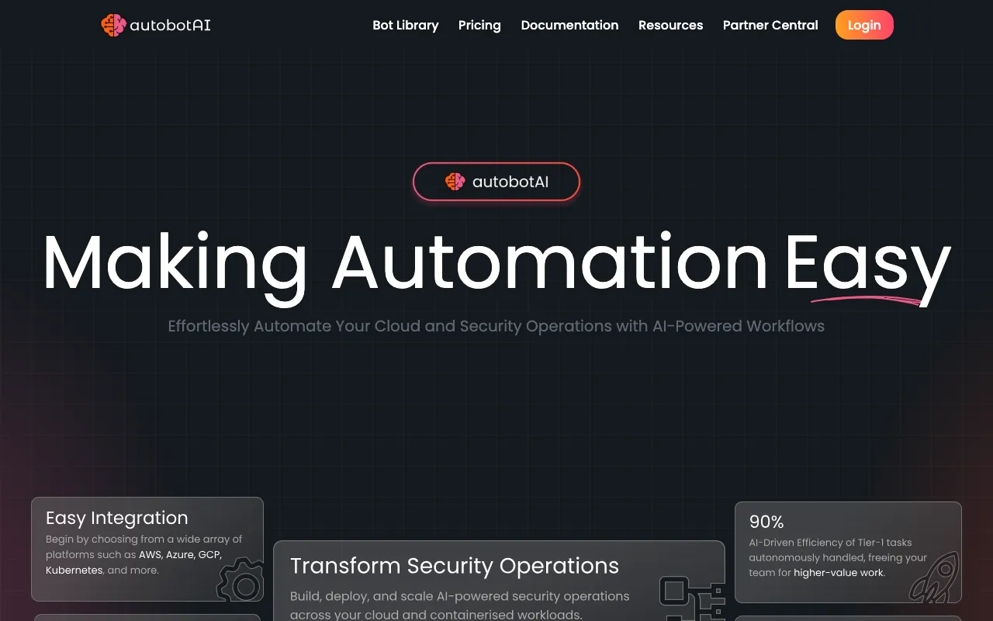
Task: Click the gear icon on Easy Integration card
Action: (241, 581)
